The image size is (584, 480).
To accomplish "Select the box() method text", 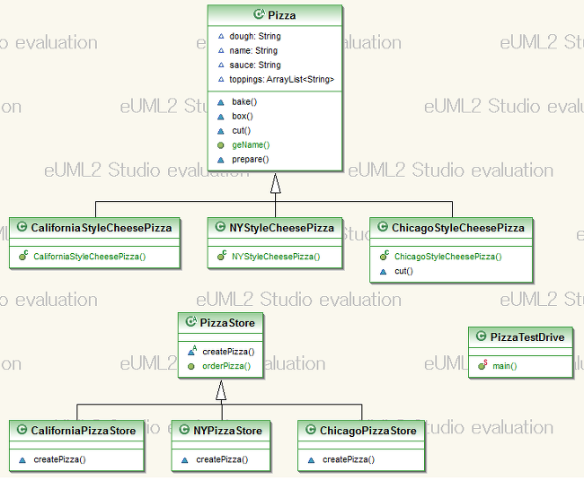I will click(243, 117).
